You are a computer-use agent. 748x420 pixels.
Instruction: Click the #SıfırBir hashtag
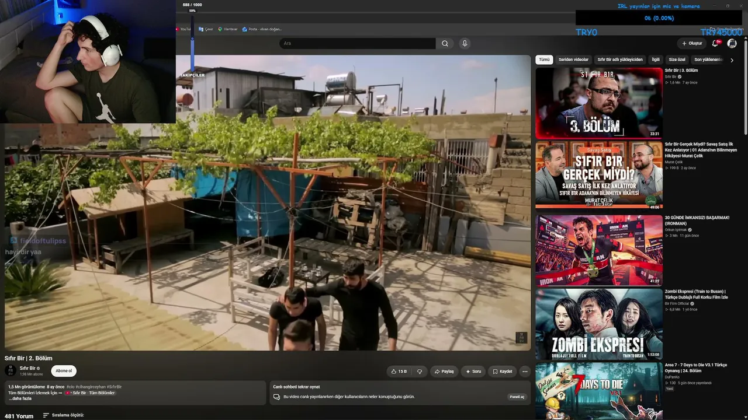pyautogui.click(x=114, y=387)
